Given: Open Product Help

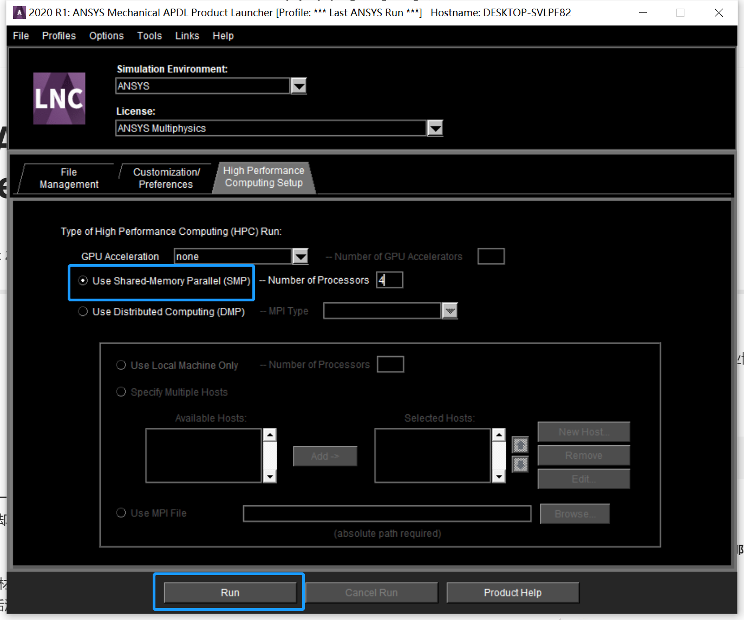Looking at the screenshot, I should pos(512,592).
